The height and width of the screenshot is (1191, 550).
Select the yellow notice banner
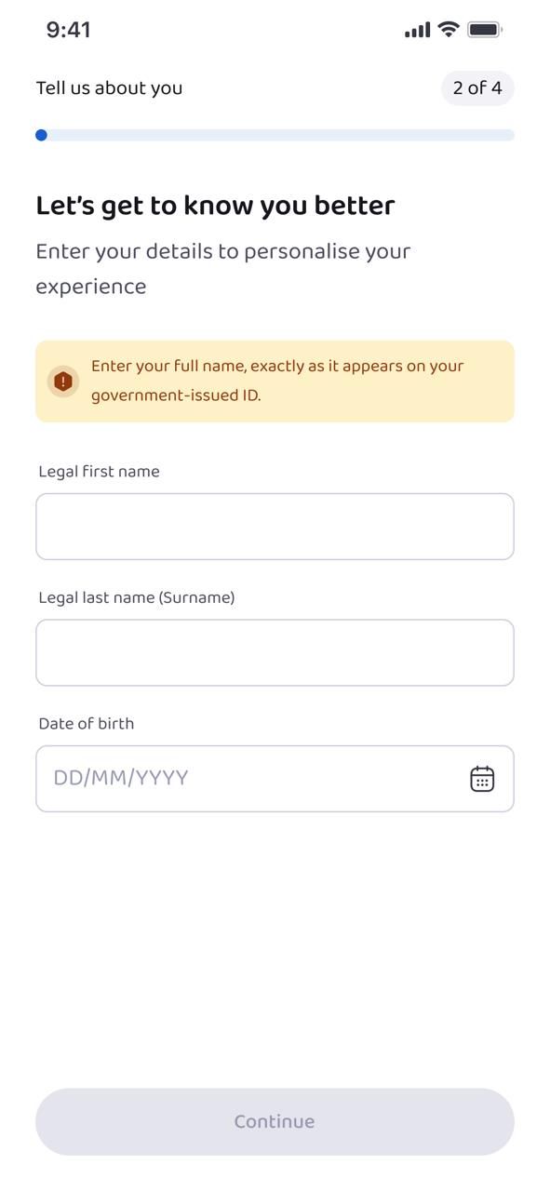[275, 381]
